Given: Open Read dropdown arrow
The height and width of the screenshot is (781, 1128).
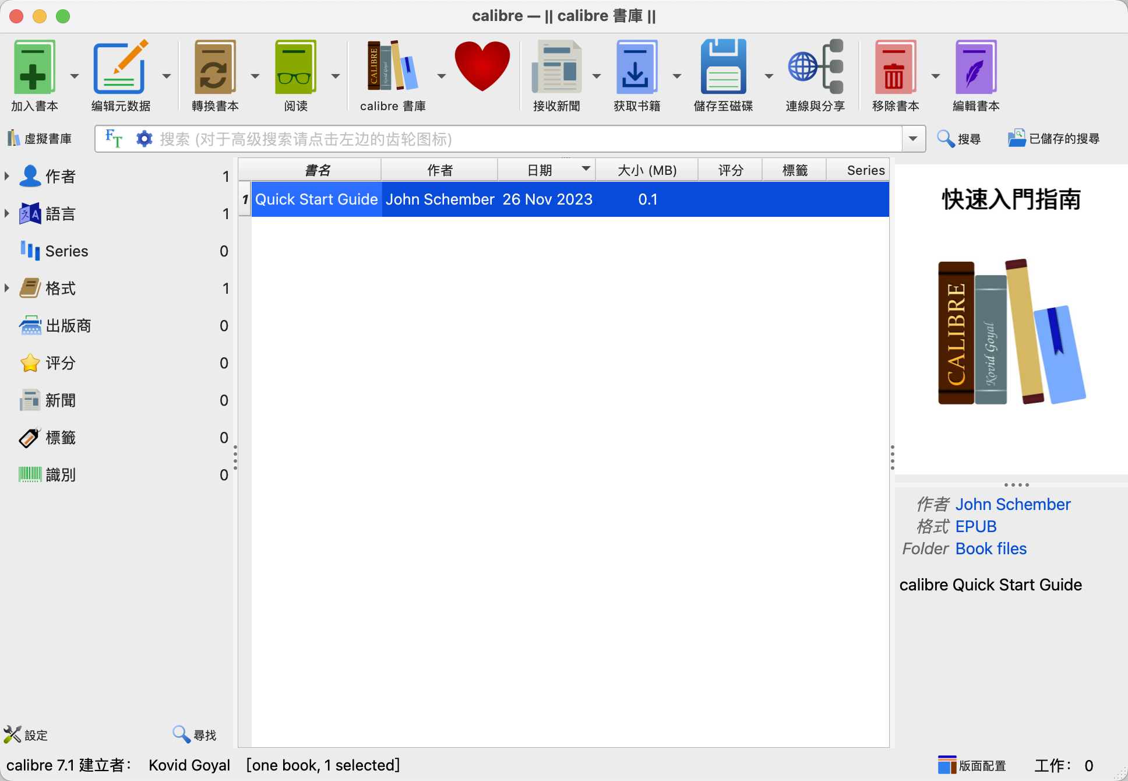Looking at the screenshot, I should pos(336,76).
